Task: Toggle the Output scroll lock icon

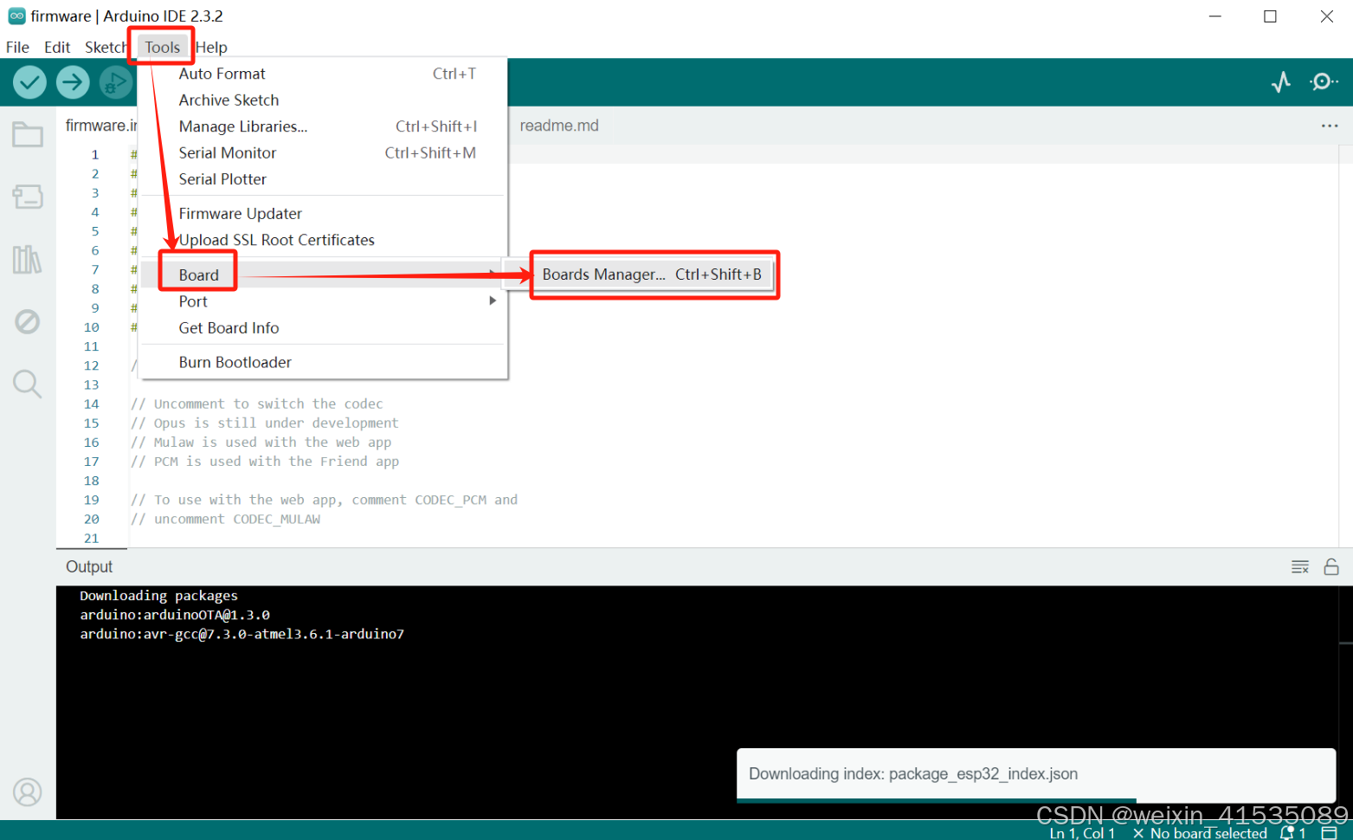Action: point(1331,567)
